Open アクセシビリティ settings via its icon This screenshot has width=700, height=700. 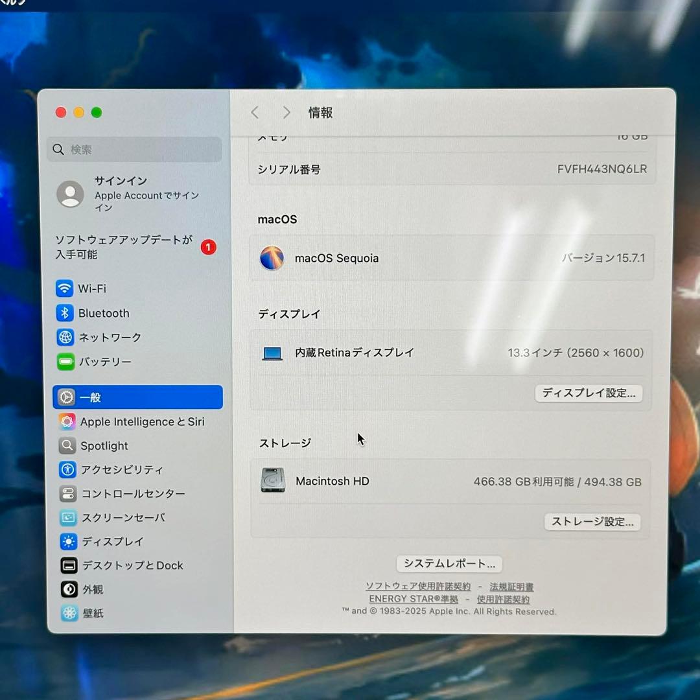(67, 470)
